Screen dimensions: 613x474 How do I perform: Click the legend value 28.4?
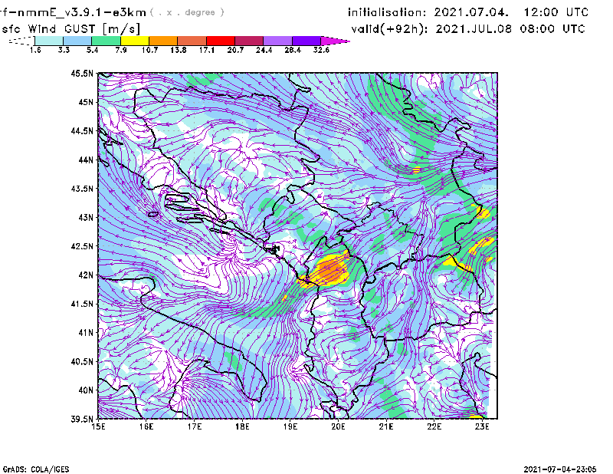coord(293,50)
